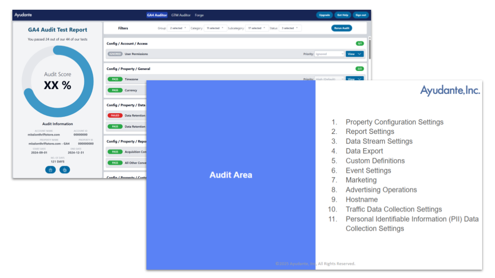
Task: Click the red FAILED badge on Data Retention
Action: click(x=115, y=115)
